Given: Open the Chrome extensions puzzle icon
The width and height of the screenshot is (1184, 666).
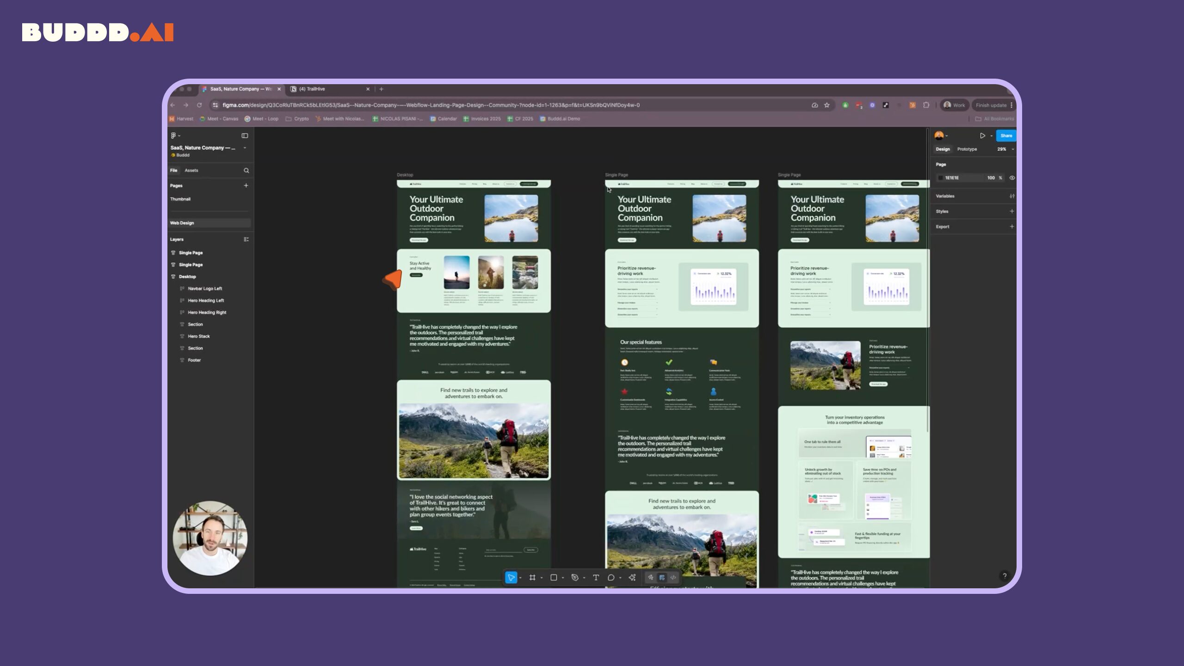Looking at the screenshot, I should click(926, 105).
